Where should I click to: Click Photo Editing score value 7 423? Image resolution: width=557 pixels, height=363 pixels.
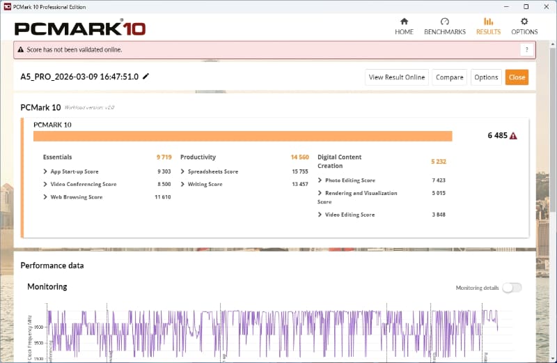(x=439, y=180)
